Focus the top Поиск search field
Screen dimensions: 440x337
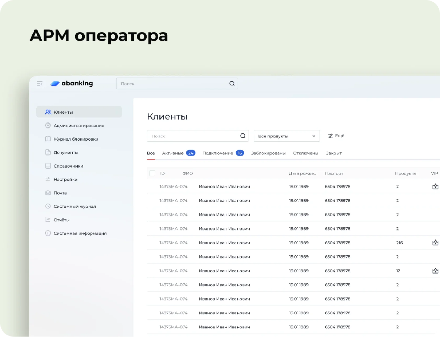pyautogui.click(x=177, y=84)
